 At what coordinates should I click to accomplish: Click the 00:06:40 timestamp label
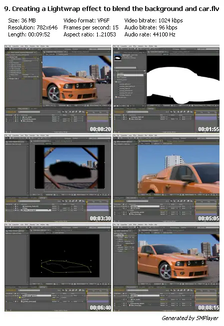tap(100, 308)
